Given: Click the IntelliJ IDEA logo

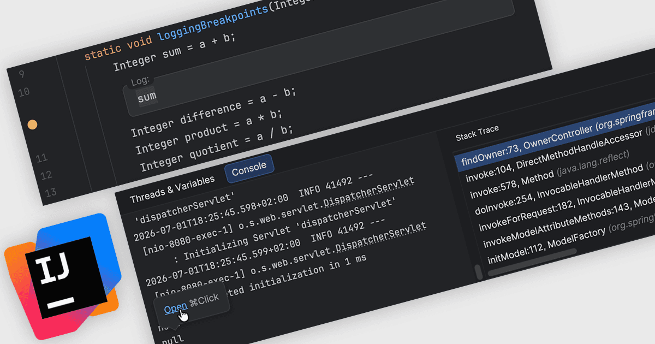Looking at the screenshot, I should pos(62,276).
